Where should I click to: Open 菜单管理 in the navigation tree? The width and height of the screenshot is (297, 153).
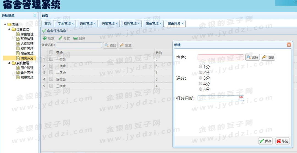pyautogui.click(x=27, y=77)
